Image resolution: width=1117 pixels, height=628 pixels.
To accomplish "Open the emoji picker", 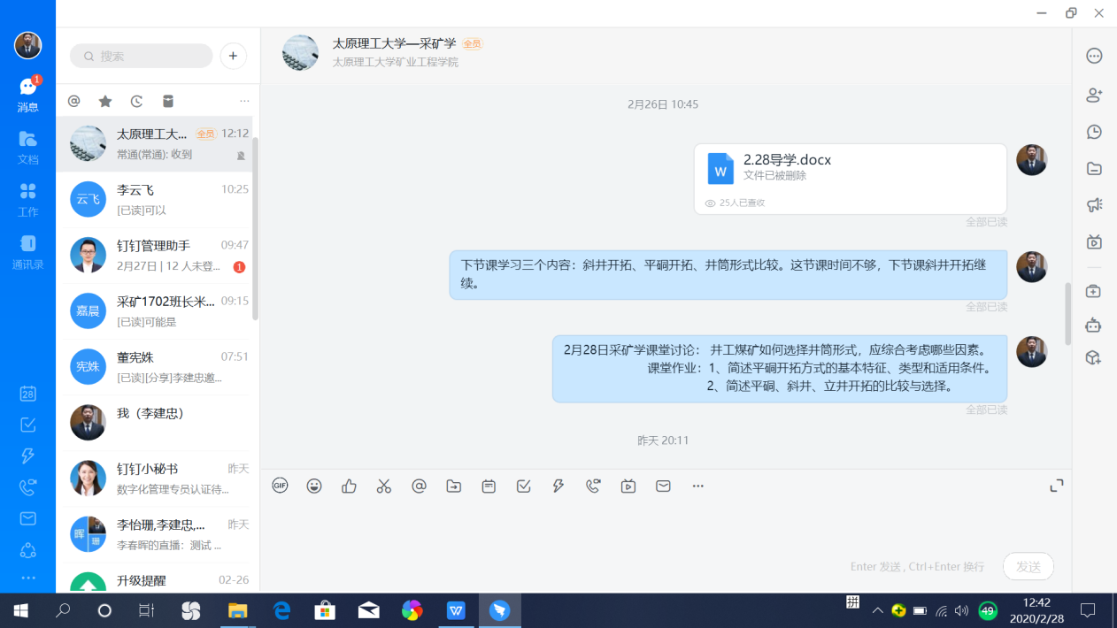I will tap(314, 486).
